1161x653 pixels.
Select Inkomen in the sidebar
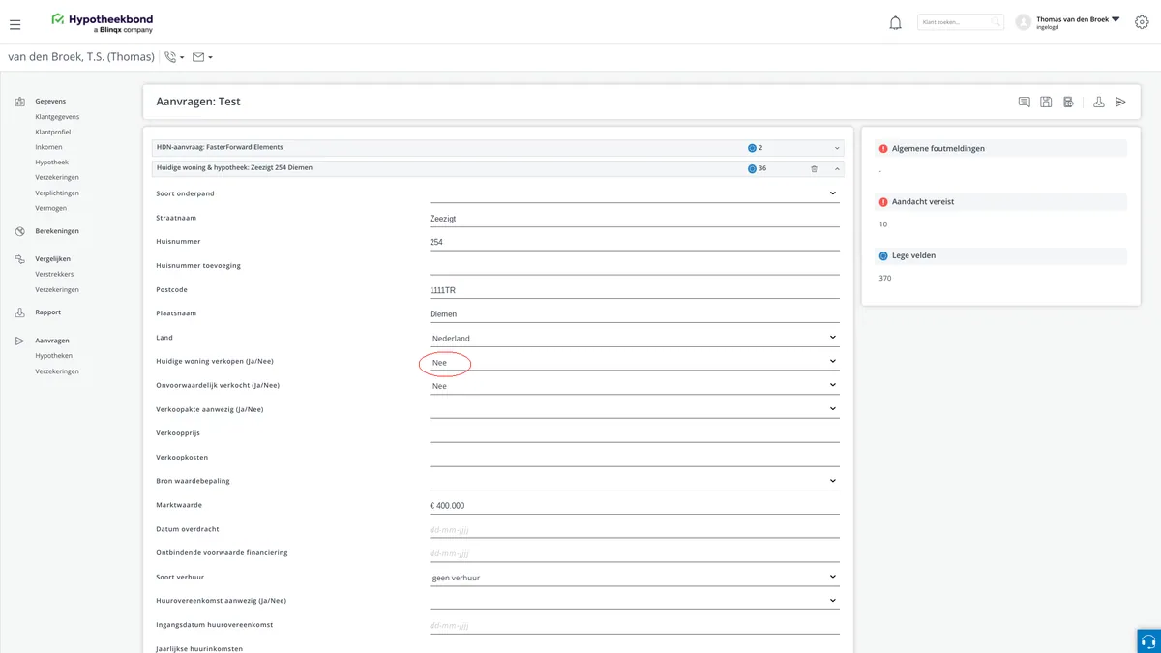click(x=48, y=147)
